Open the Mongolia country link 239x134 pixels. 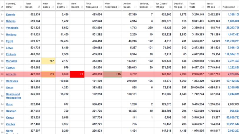point(11,61)
